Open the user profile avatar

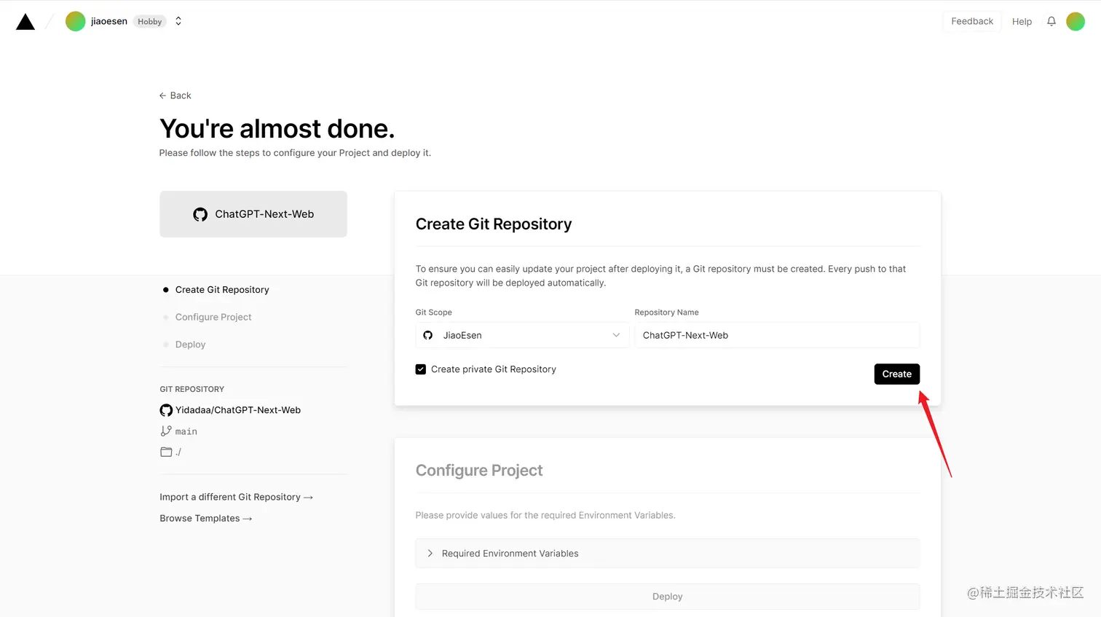click(x=1076, y=21)
